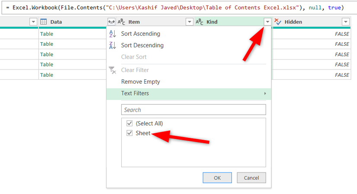Open the Item column filter dropdown
Screen dimensions: 357x194
[190, 22]
